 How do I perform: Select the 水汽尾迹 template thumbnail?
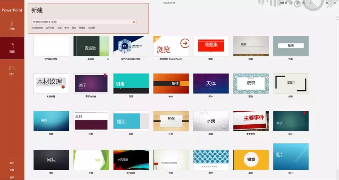coord(131,160)
